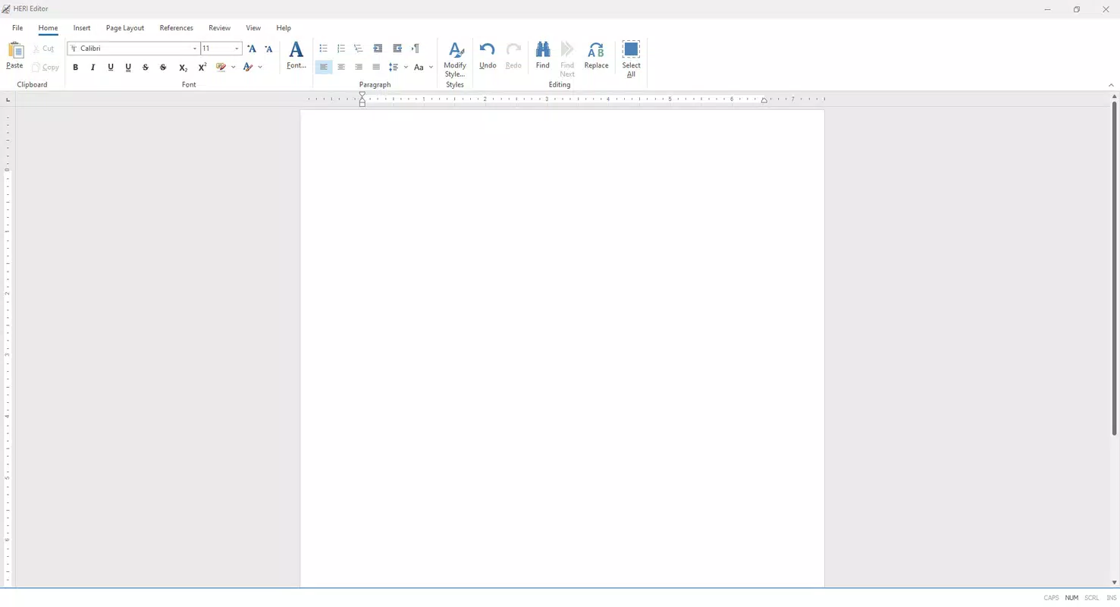Viewport: 1120px width, 607px height.
Task: Open the Calibri font name dropdown
Action: [194, 49]
